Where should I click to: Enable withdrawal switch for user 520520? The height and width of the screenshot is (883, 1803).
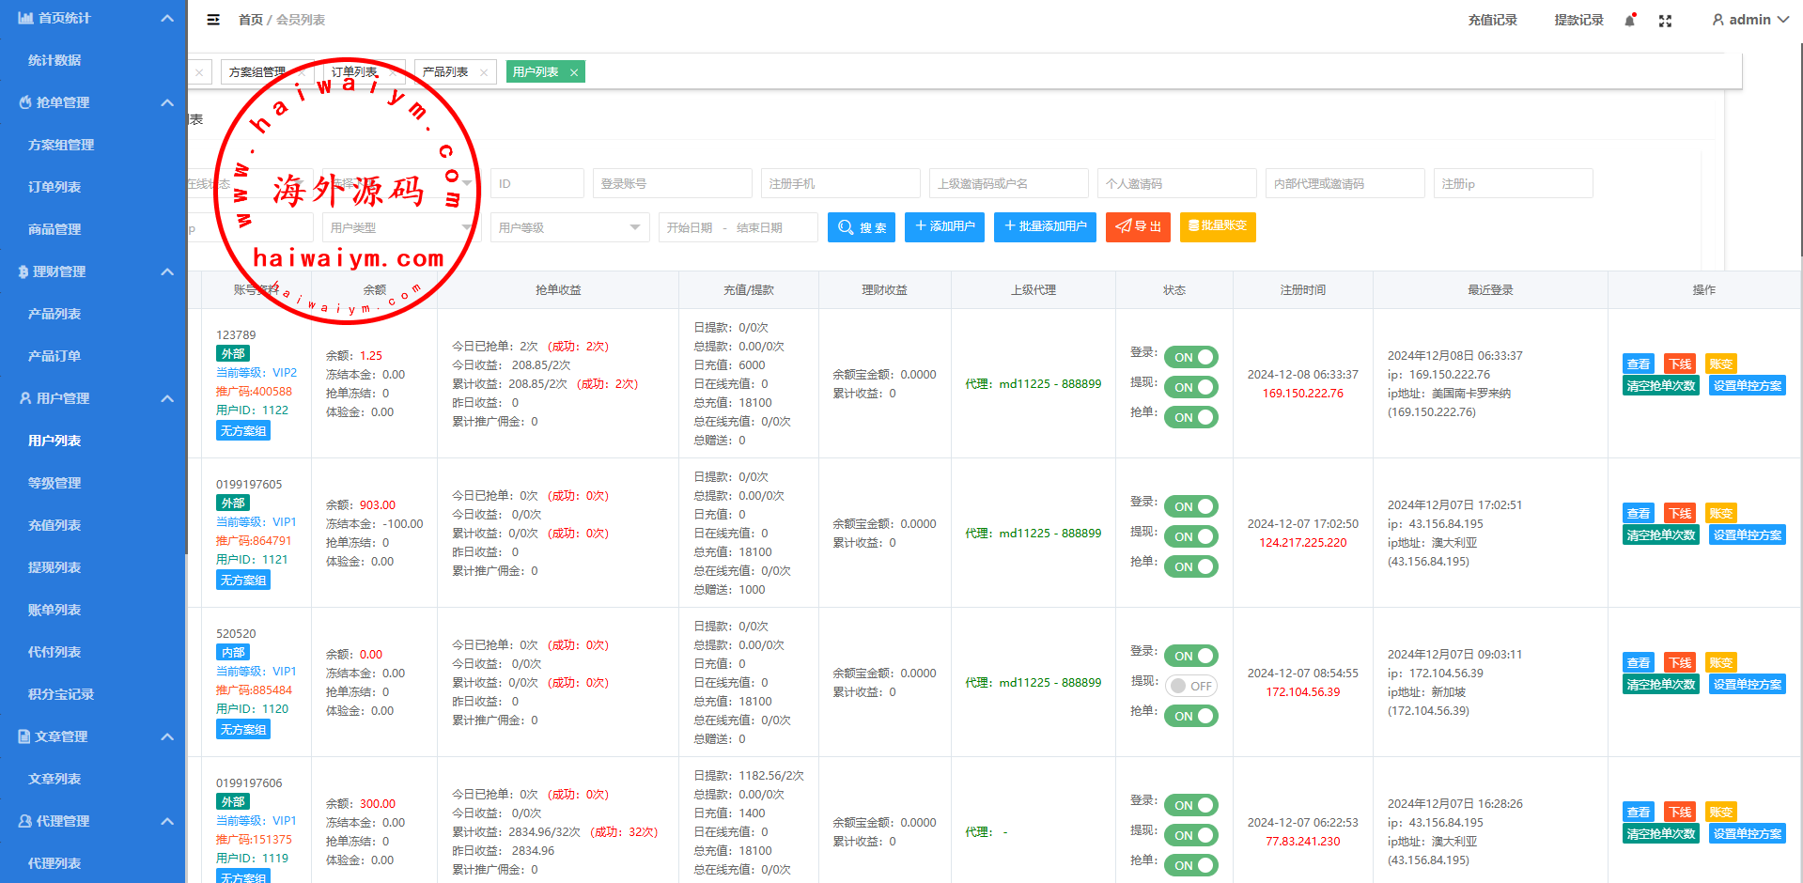1190,686
